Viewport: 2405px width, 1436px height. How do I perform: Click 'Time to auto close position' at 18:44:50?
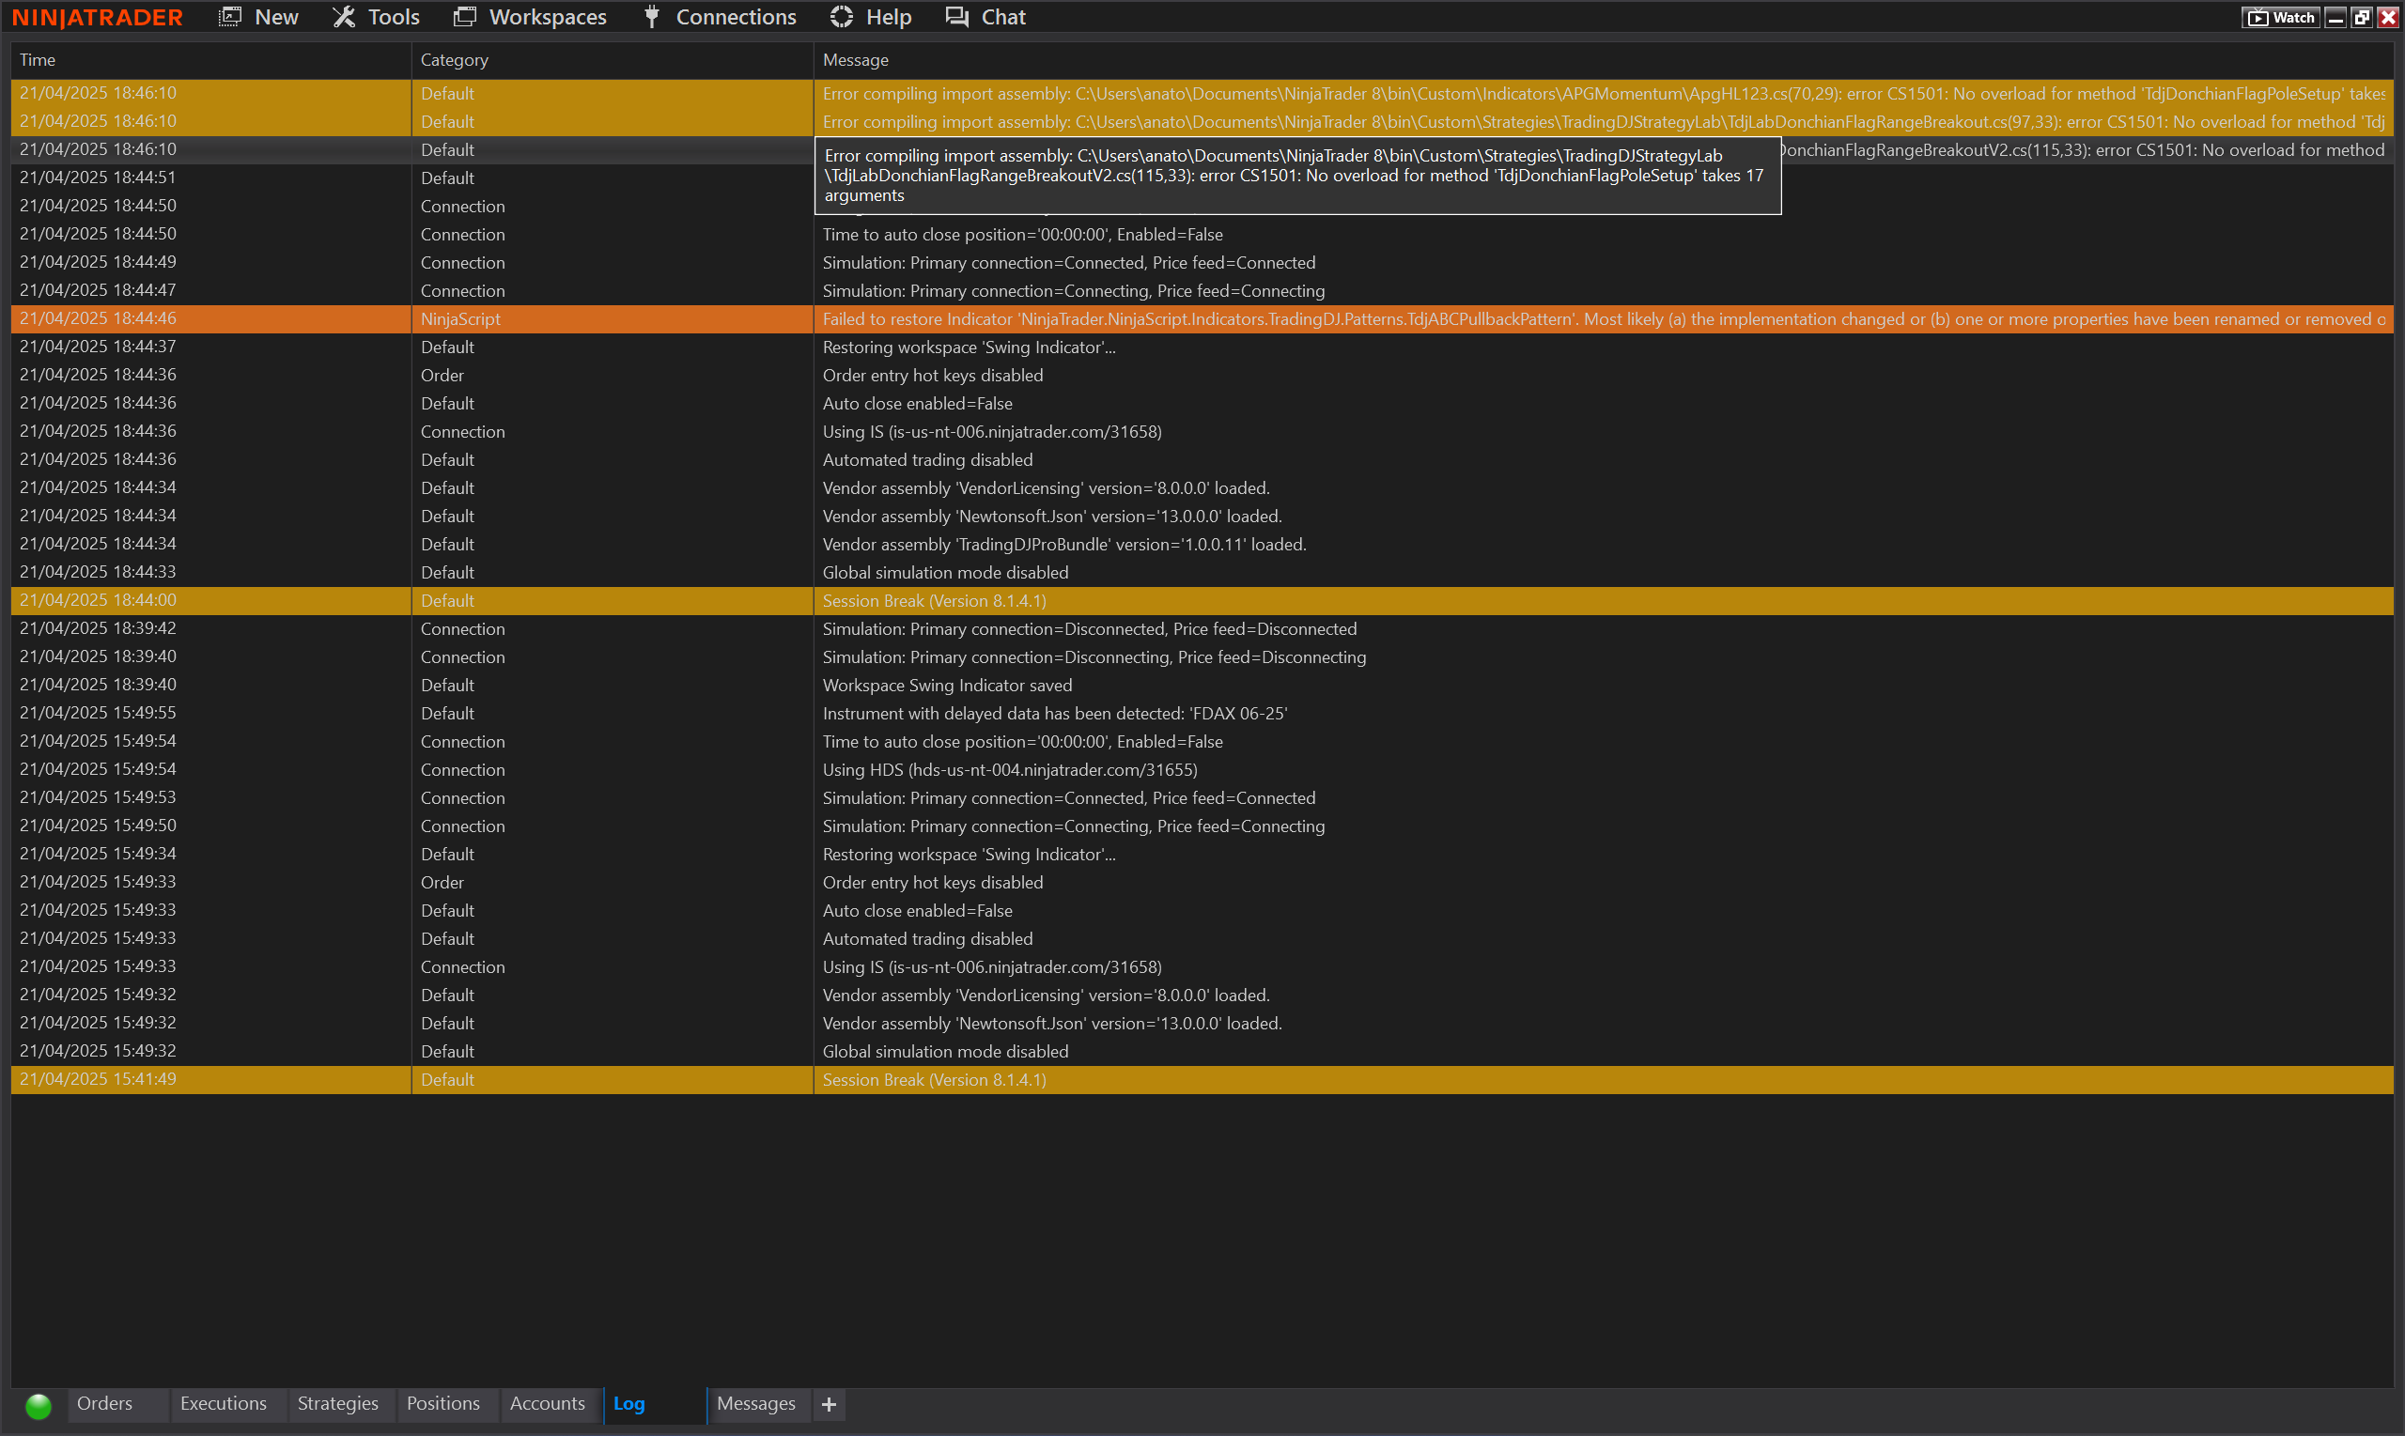click(x=1023, y=234)
